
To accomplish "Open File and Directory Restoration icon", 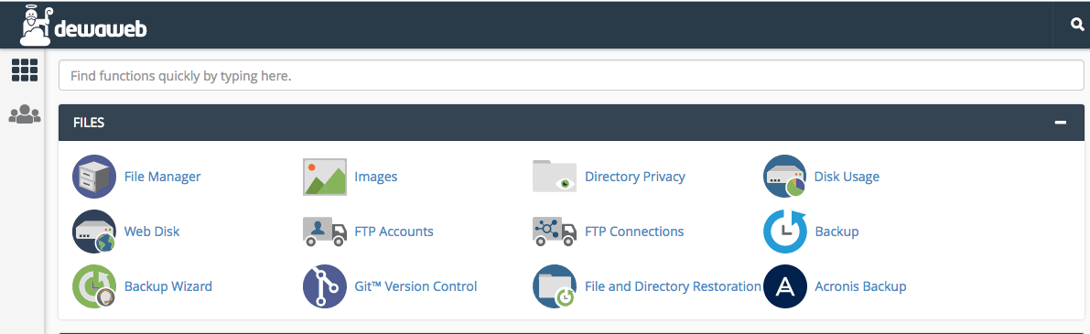I will pyautogui.click(x=555, y=286).
